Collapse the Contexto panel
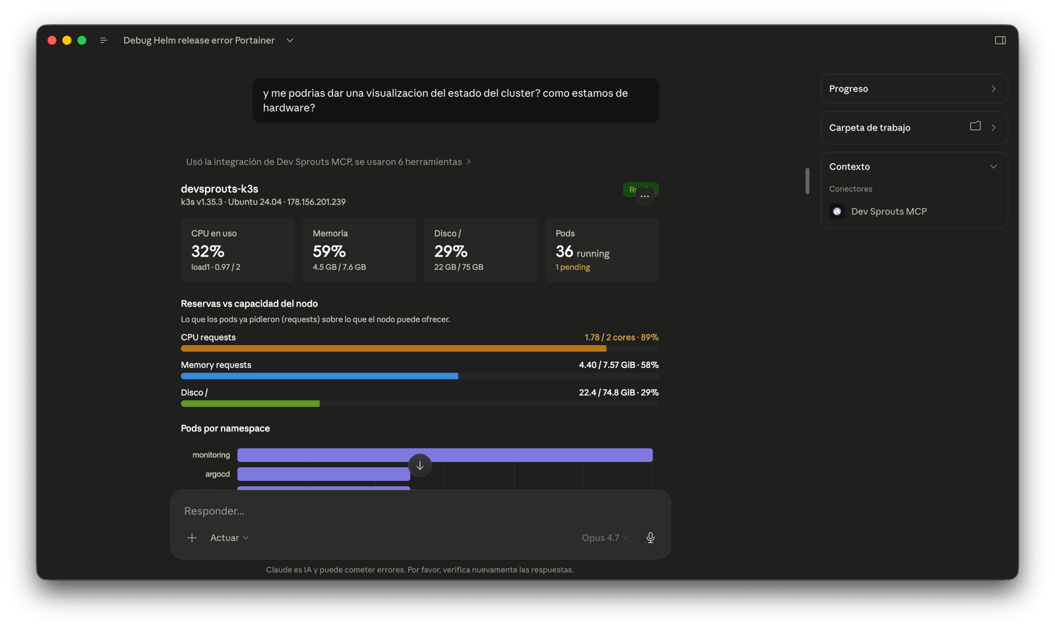The width and height of the screenshot is (1055, 628). click(993, 166)
